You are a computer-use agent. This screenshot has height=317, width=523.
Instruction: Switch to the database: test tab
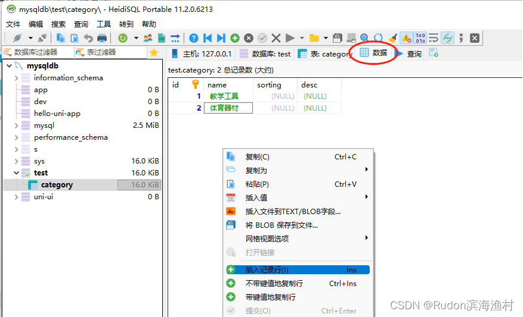point(265,54)
